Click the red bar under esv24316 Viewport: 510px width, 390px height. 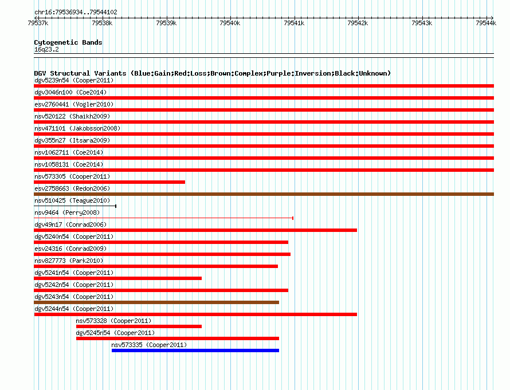(162, 254)
